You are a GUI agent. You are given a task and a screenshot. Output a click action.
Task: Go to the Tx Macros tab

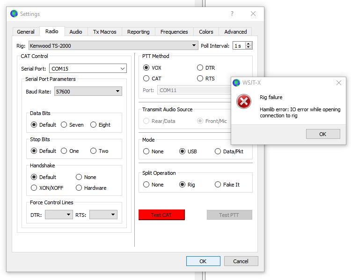click(x=105, y=32)
